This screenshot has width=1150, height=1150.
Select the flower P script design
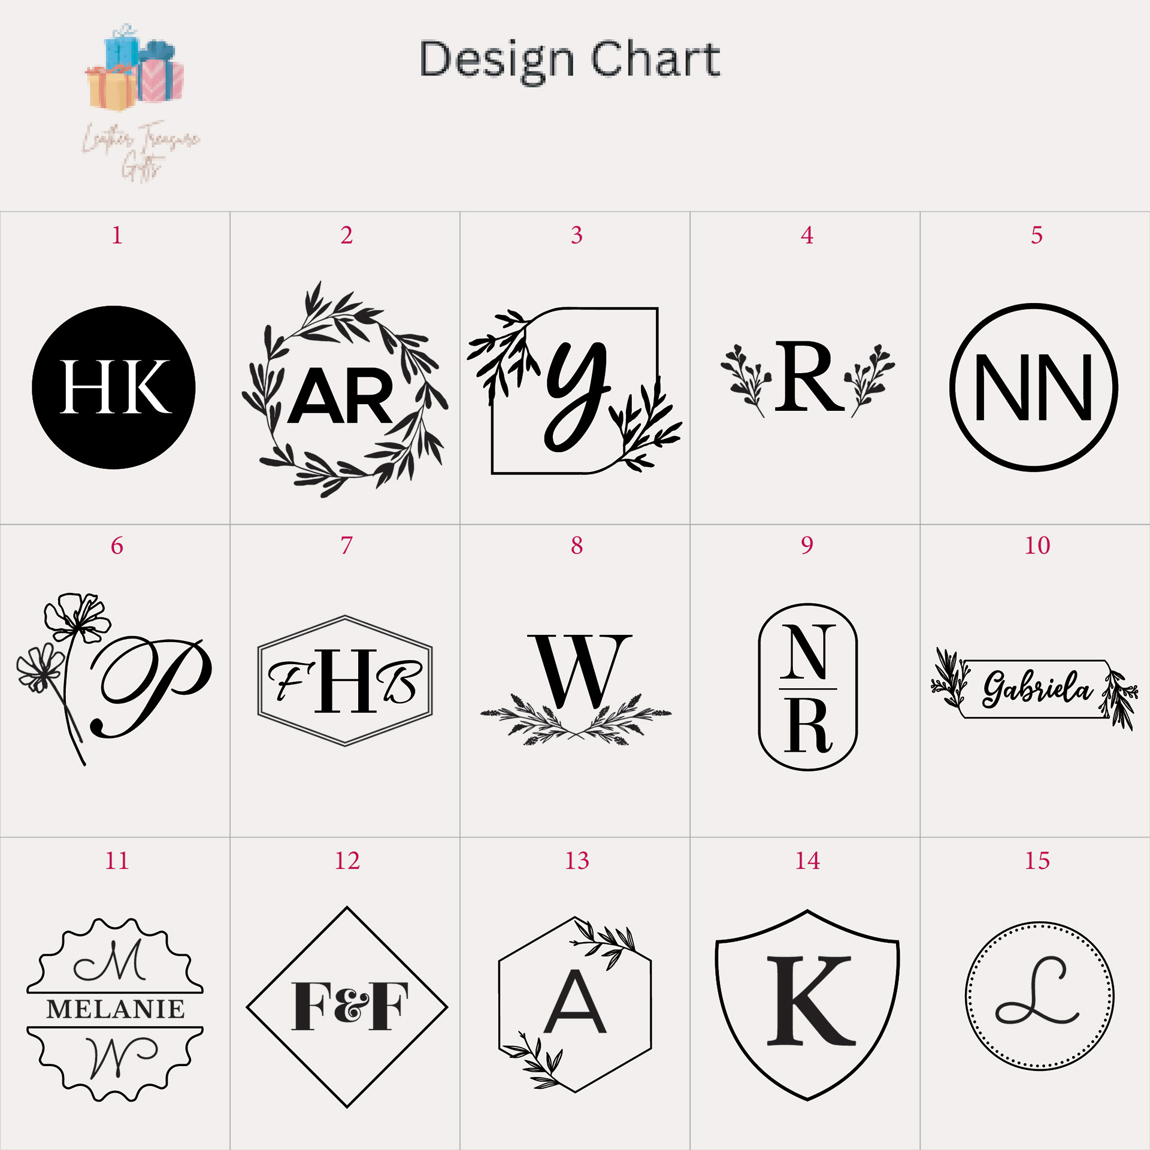coord(114,679)
